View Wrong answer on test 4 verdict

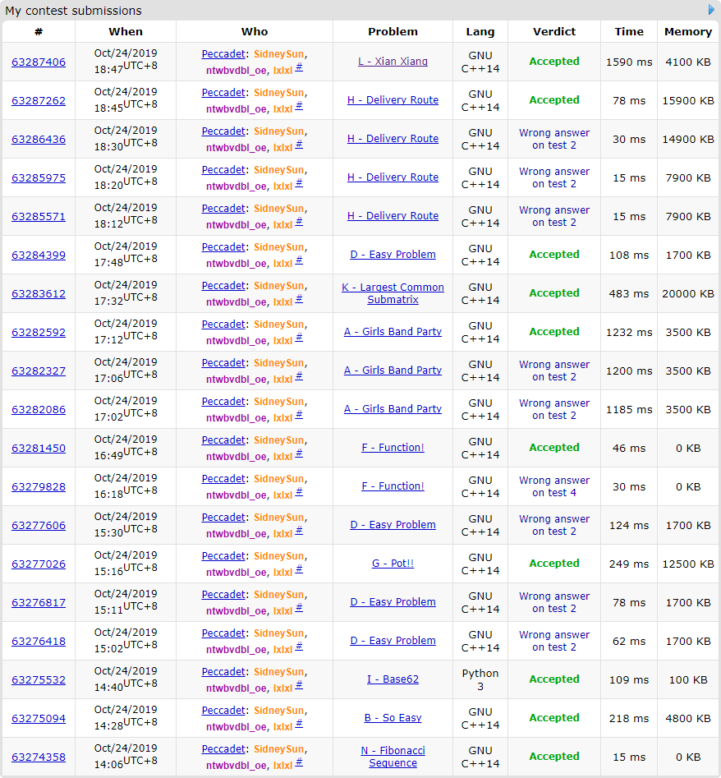coord(554,486)
